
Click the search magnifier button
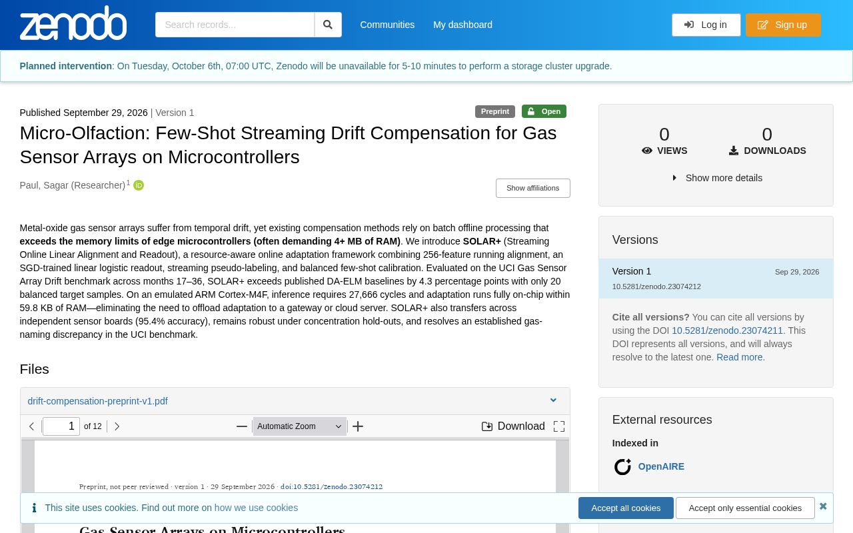pyautogui.click(x=328, y=25)
